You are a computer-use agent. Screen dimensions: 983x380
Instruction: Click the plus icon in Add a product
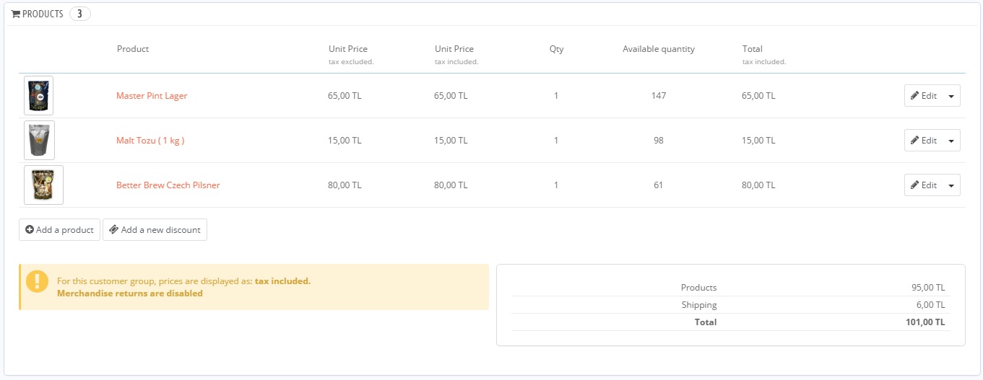pos(30,230)
